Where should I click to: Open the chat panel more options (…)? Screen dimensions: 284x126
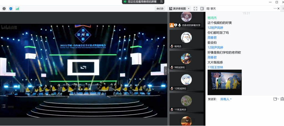(275, 9)
